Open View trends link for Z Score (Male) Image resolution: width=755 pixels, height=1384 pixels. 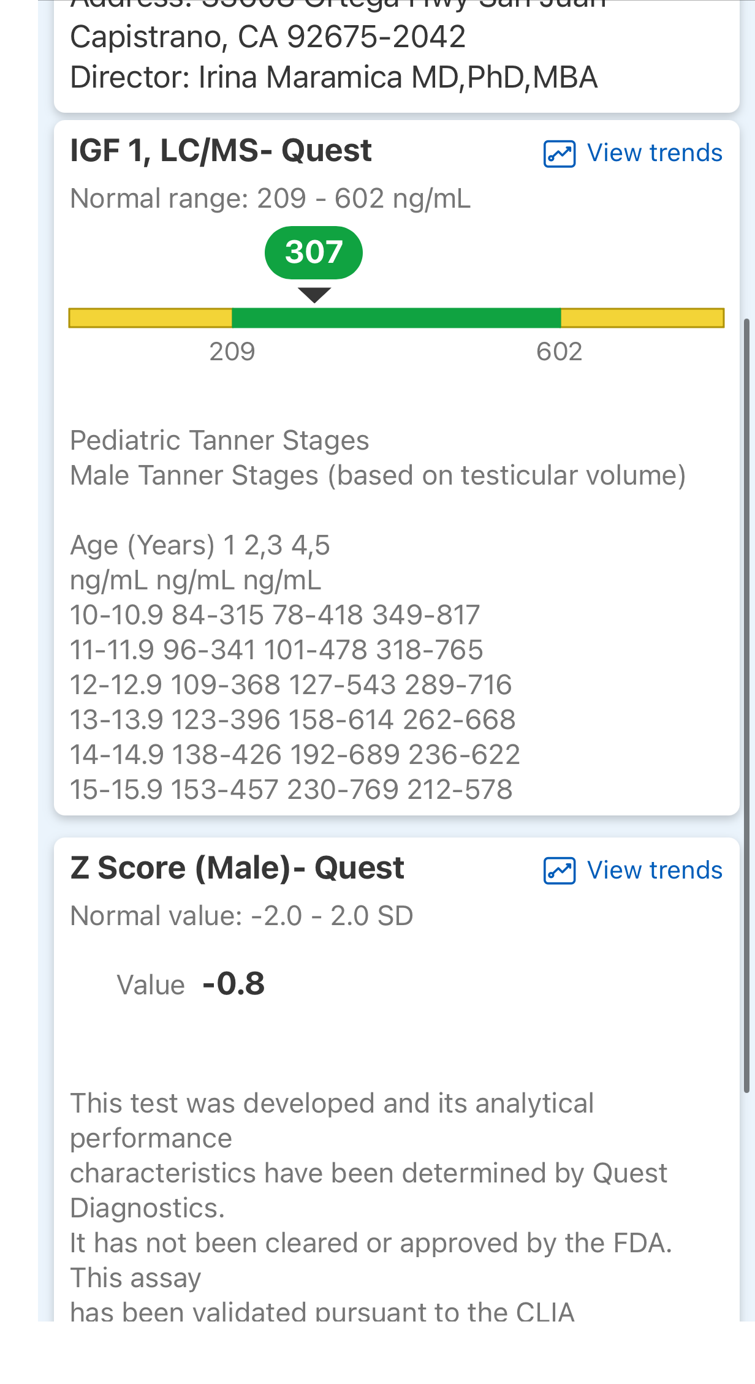(654, 871)
